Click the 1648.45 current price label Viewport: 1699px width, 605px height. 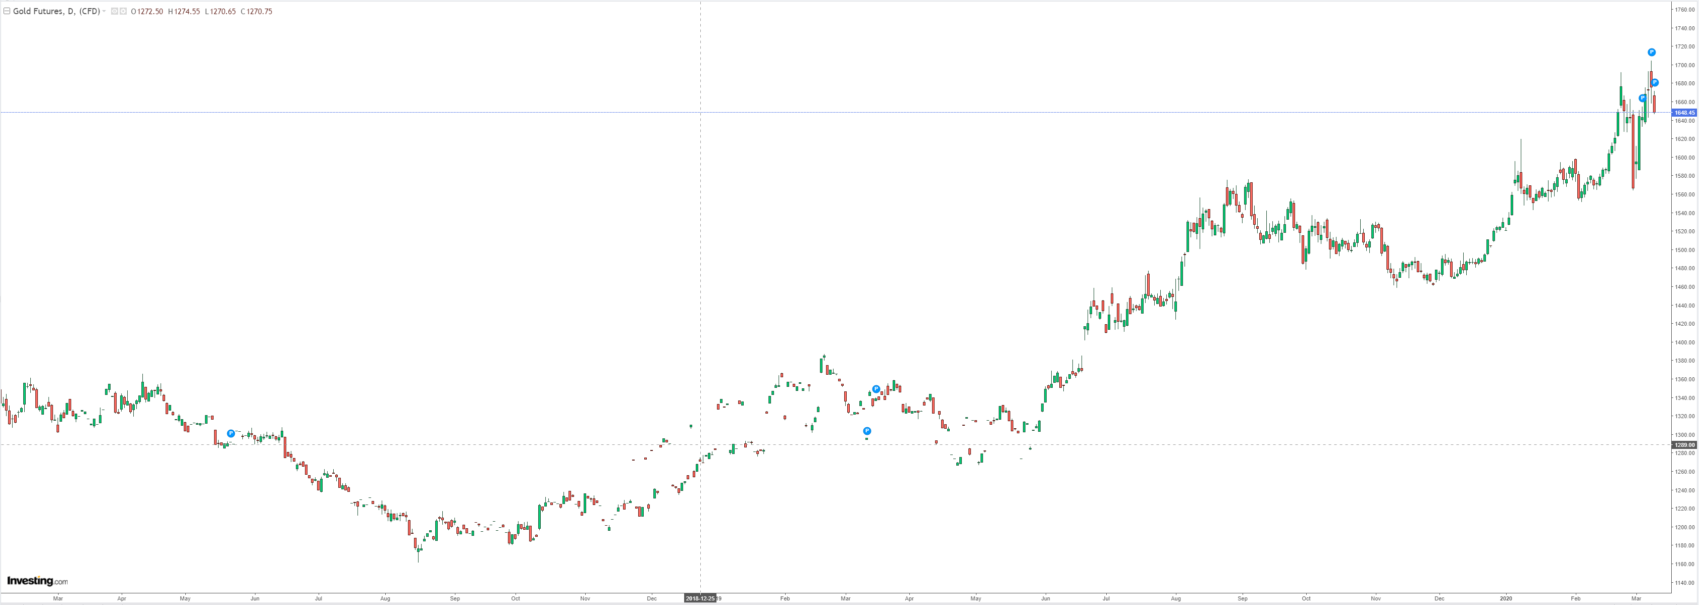(x=1684, y=113)
